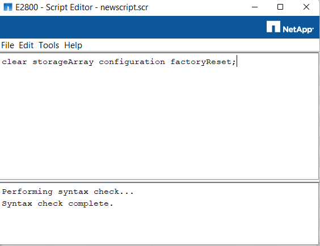Maximize the Script Editor window
Screen dimensions: 320x246
click(280, 7)
